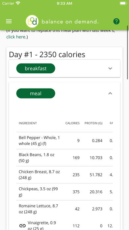Tap the breakfast pill label
This screenshot has width=129, height=230.
(36, 68)
